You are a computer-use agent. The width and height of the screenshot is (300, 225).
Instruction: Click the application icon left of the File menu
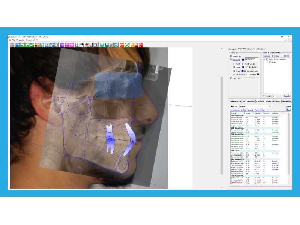[10, 40]
